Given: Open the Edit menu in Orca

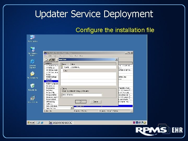Looking at the screenshot, I should [x=50, y=56].
